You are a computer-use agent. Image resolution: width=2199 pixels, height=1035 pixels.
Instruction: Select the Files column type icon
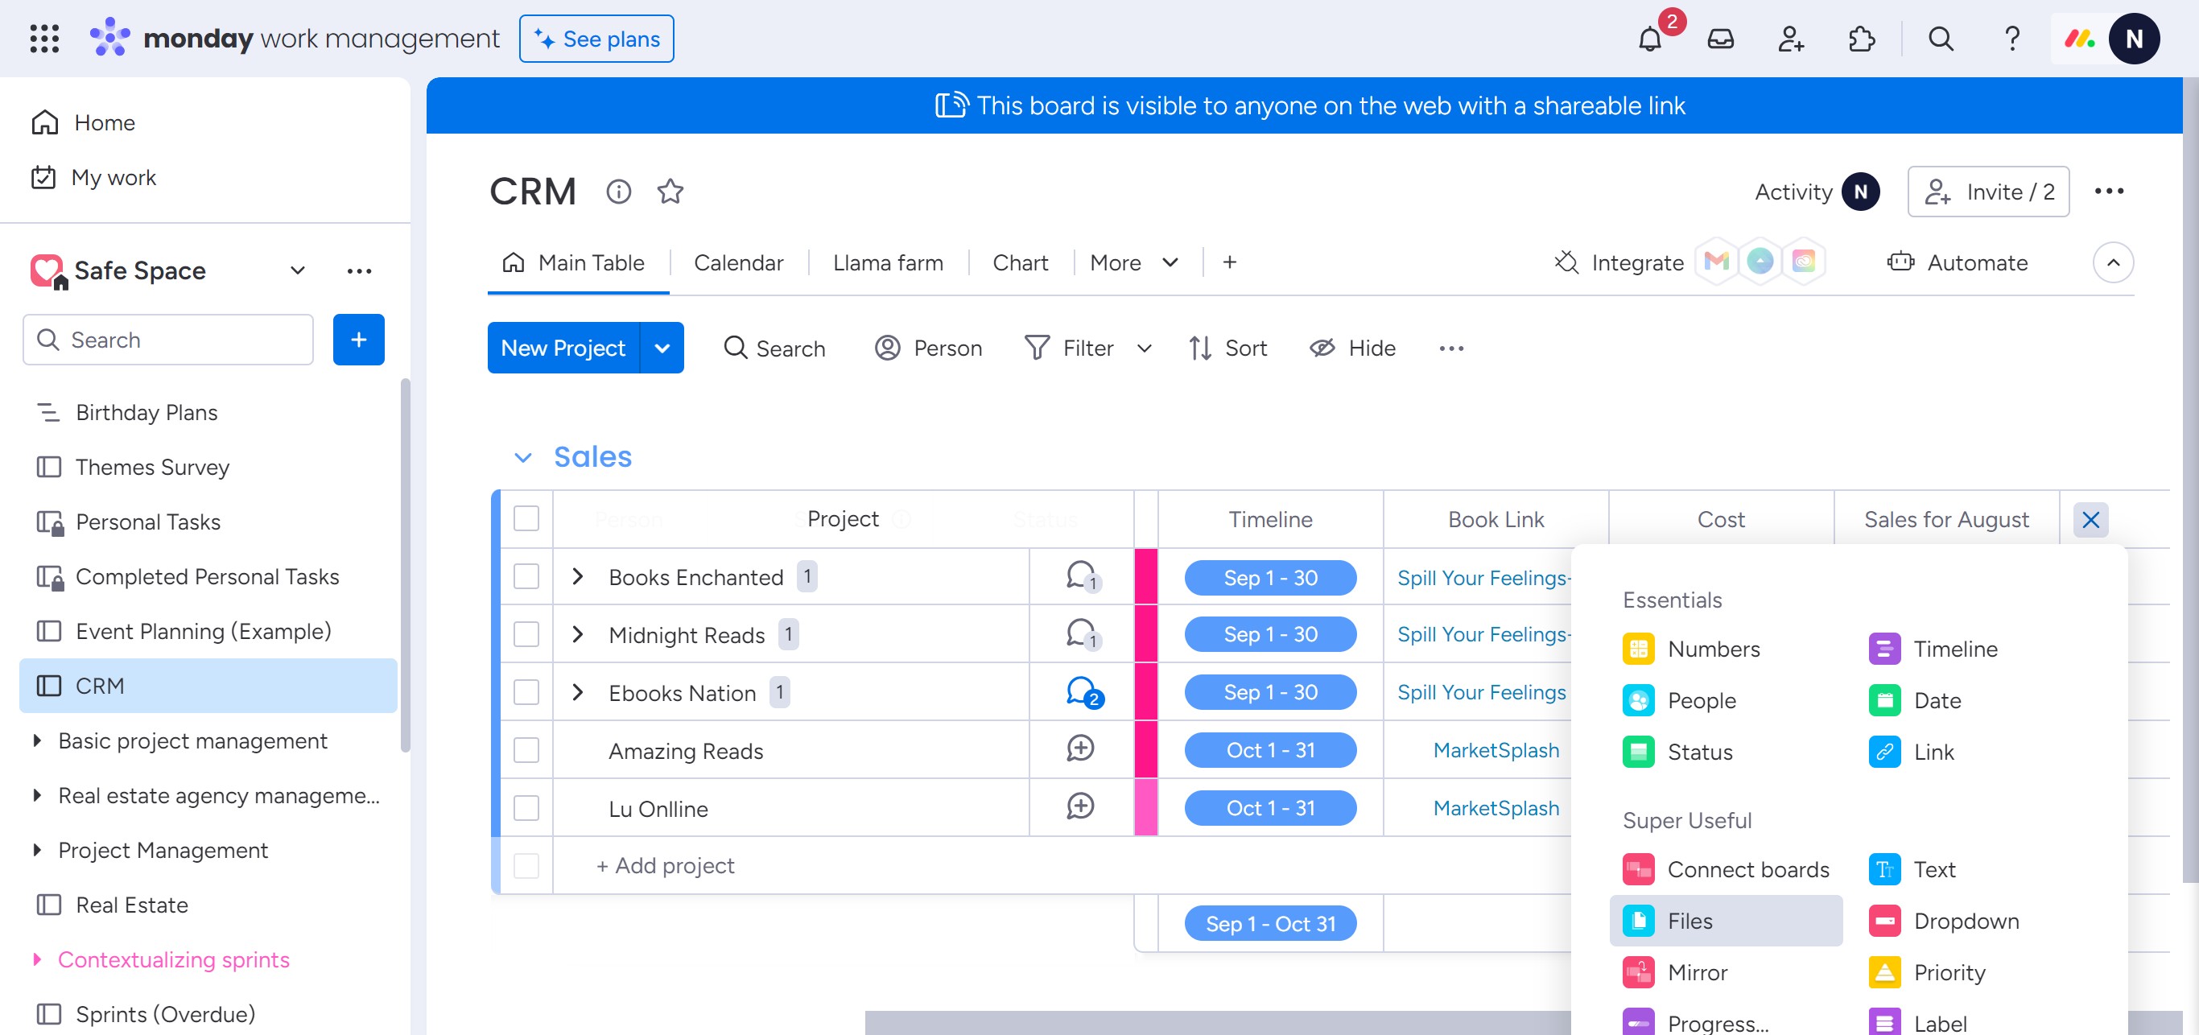pos(1638,921)
